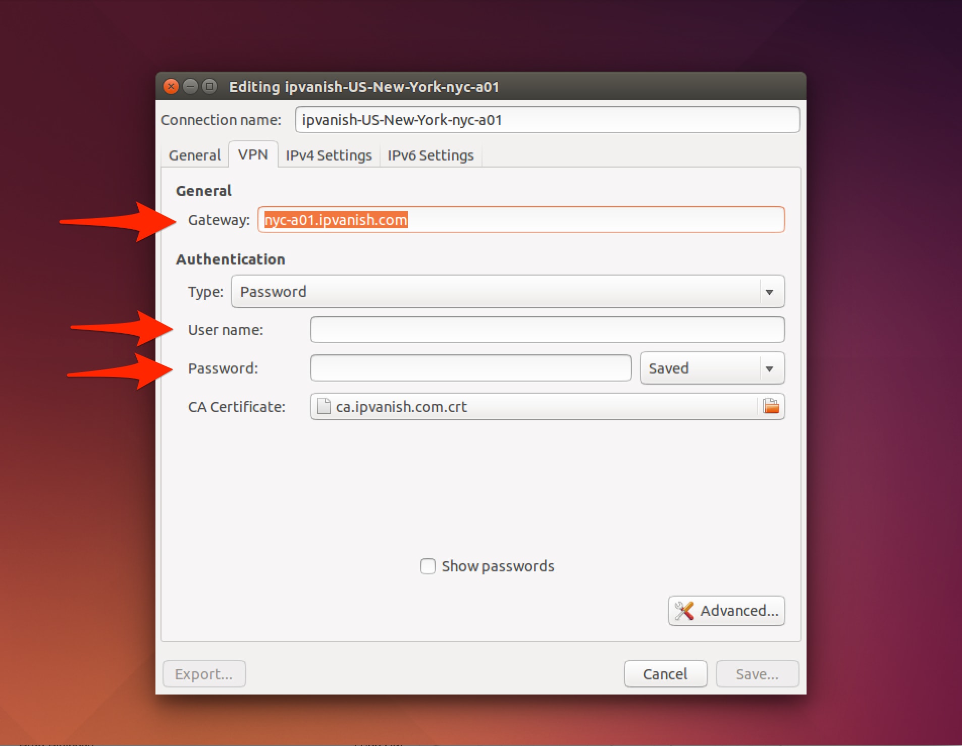The image size is (962, 746).
Task: Open the IPv4 Settings tab
Action: tap(329, 155)
